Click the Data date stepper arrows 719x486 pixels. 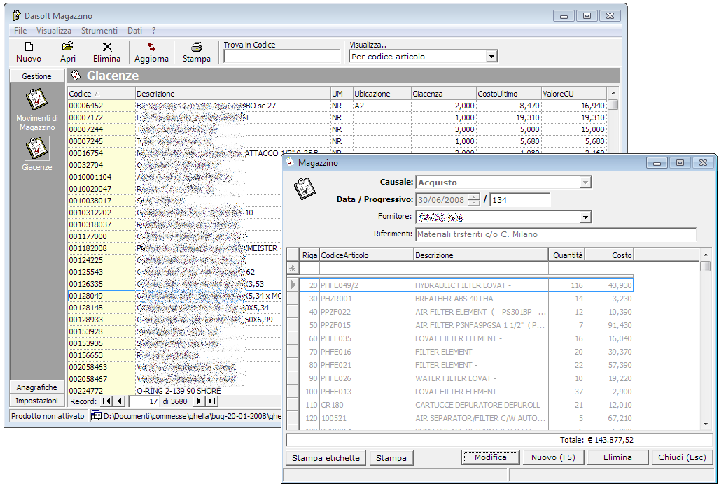[474, 200]
